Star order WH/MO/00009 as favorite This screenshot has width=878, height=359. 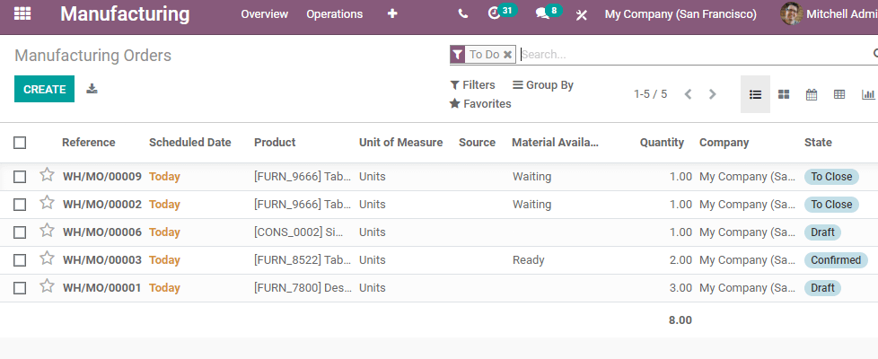click(x=47, y=175)
